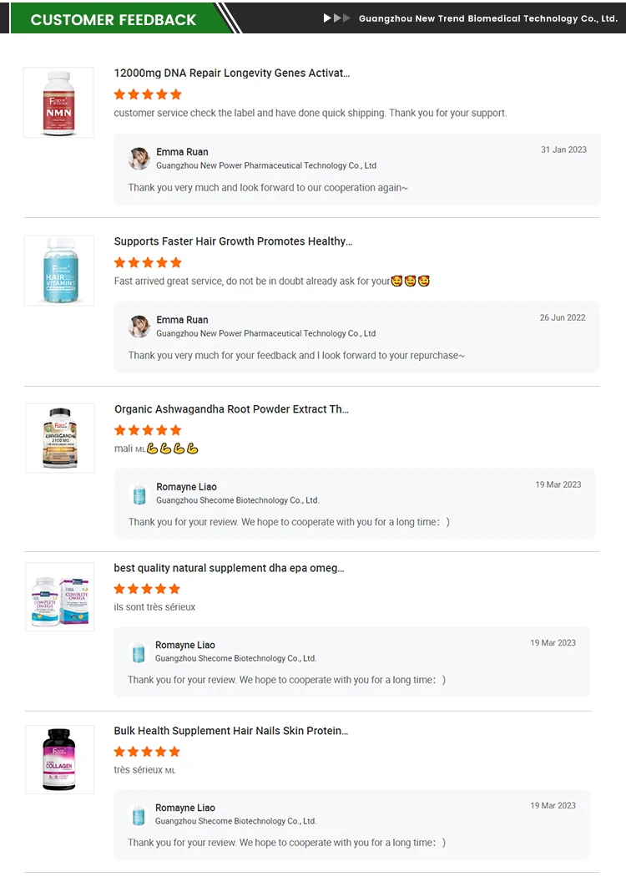Click Romayne Liao's avatar in collagen review reply
Viewport: 626px width, 877px height.
[x=139, y=814]
